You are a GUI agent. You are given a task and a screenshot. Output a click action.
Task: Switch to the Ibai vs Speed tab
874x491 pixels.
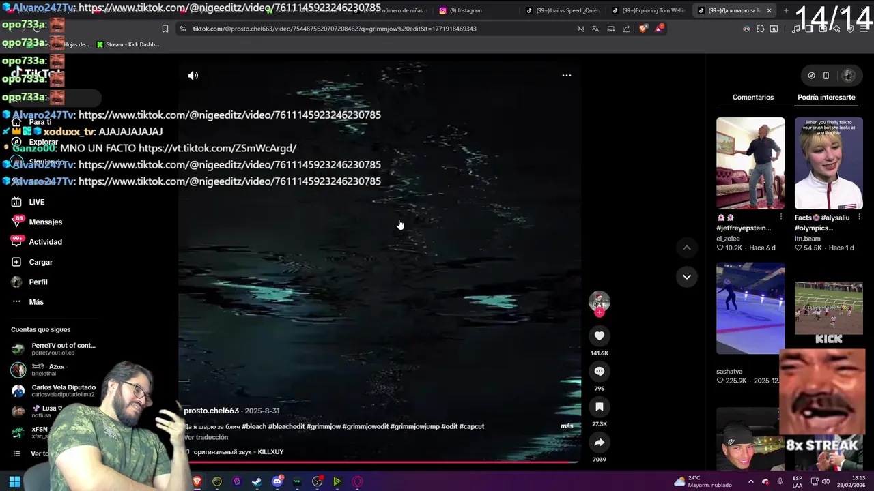pyautogui.click(x=563, y=10)
